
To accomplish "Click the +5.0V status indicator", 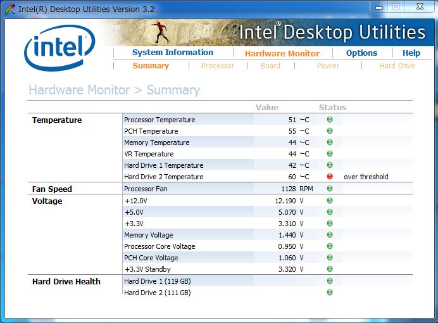I will pyautogui.click(x=330, y=212).
